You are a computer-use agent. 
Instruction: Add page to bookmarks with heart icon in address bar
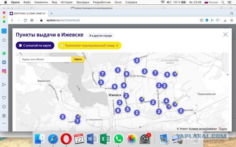click(x=218, y=20)
